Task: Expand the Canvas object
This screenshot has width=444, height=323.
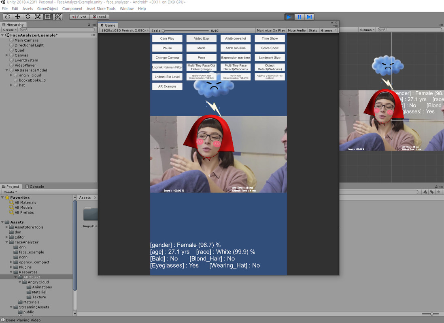Action: (7, 55)
